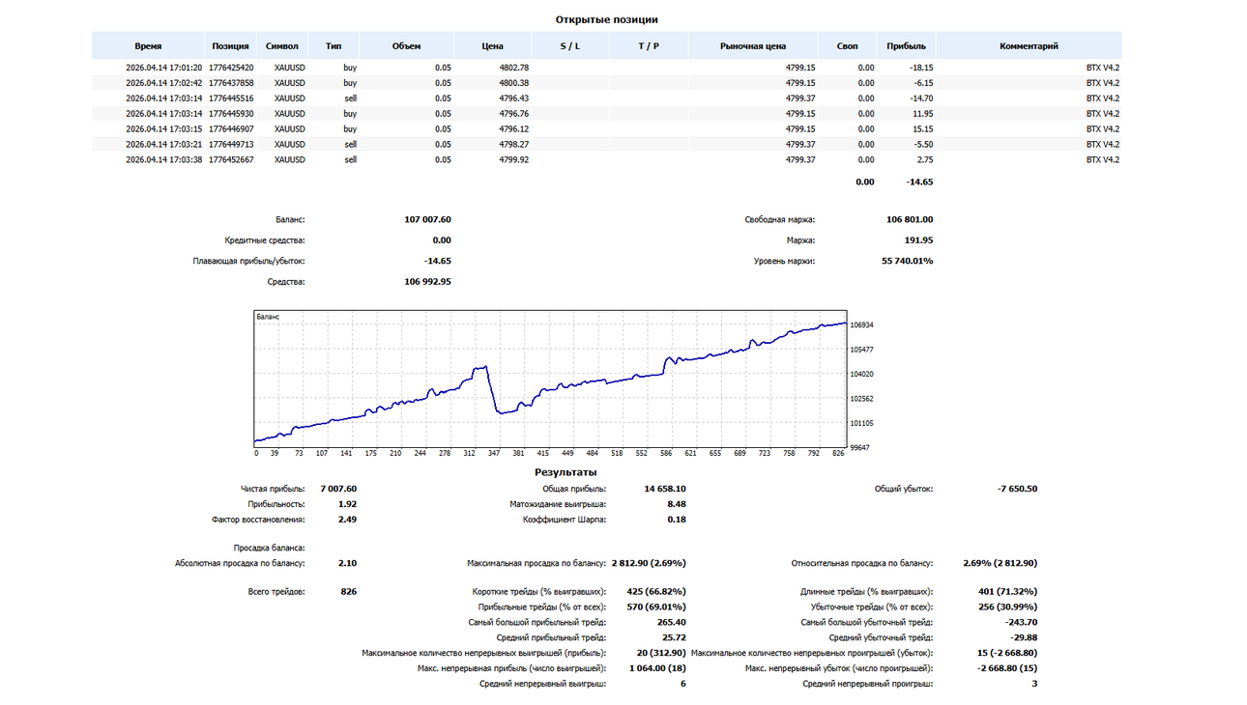The width and height of the screenshot is (1247, 705).
Task: Click the profit factor value 1.92
Action: (x=347, y=504)
